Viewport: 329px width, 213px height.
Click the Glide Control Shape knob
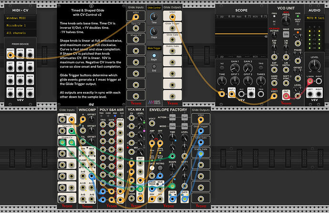(154, 31)
